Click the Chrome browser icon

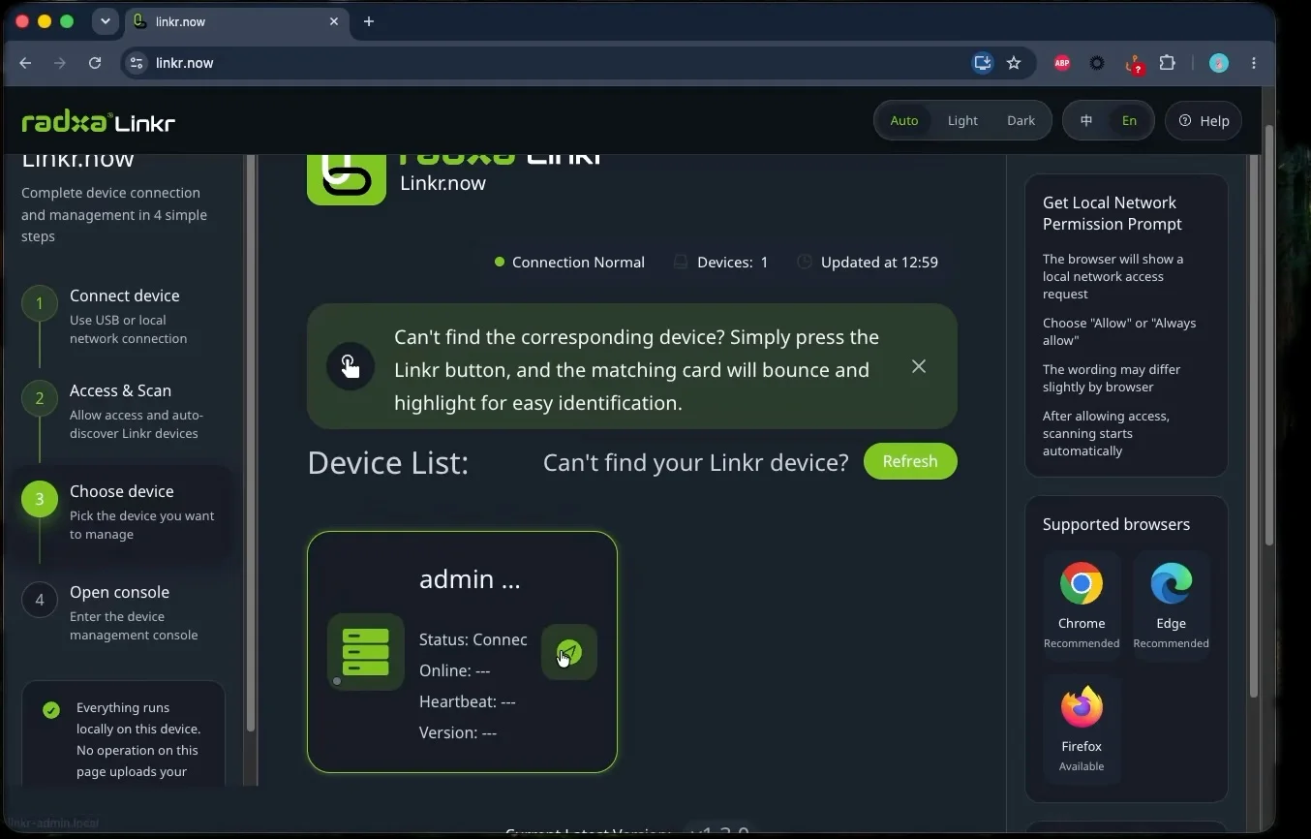(1082, 584)
